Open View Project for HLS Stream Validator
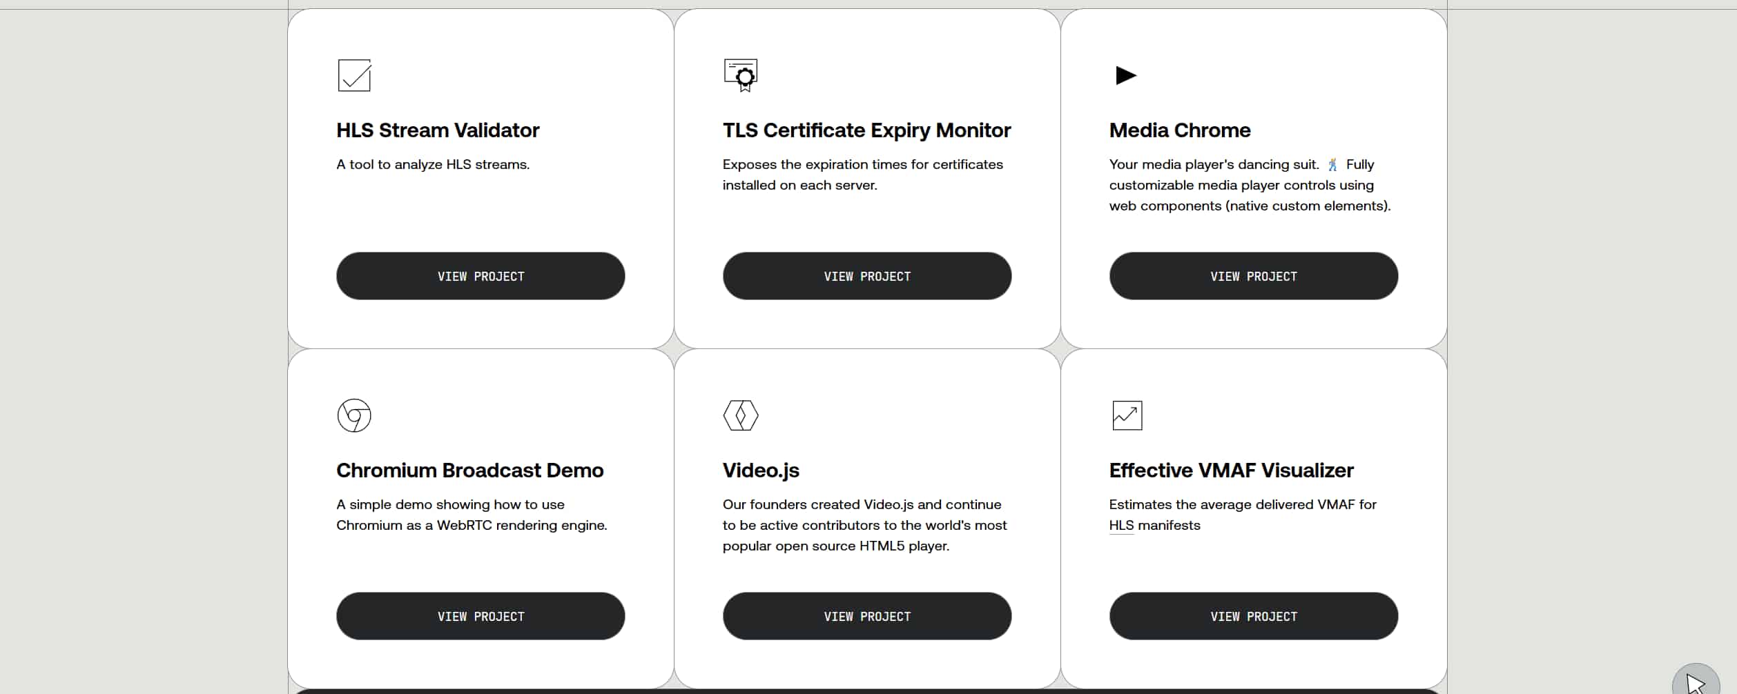This screenshot has height=694, width=1737. click(481, 276)
